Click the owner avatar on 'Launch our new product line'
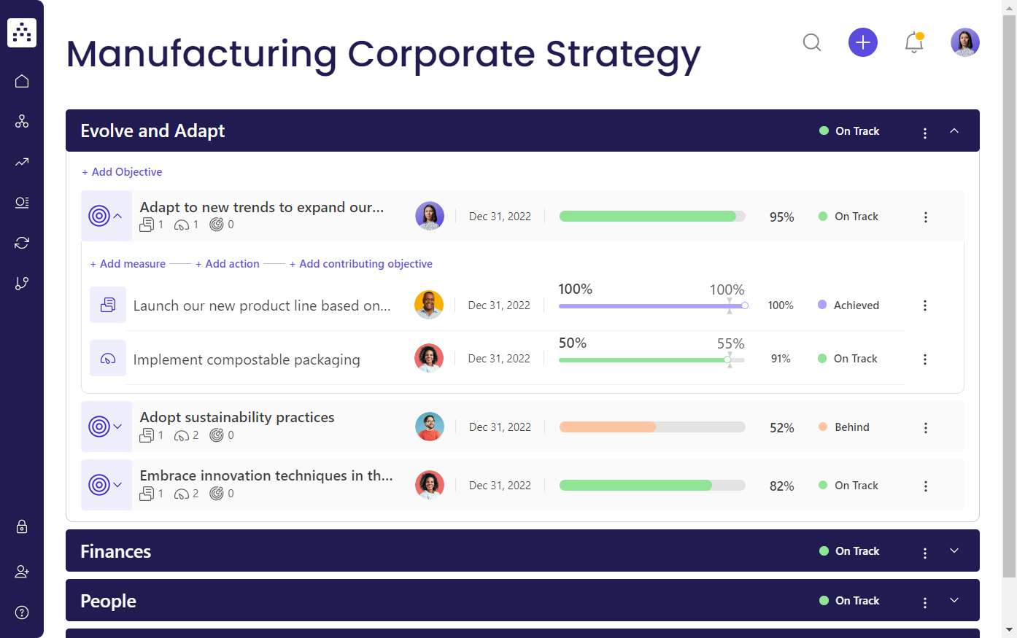 pos(429,305)
